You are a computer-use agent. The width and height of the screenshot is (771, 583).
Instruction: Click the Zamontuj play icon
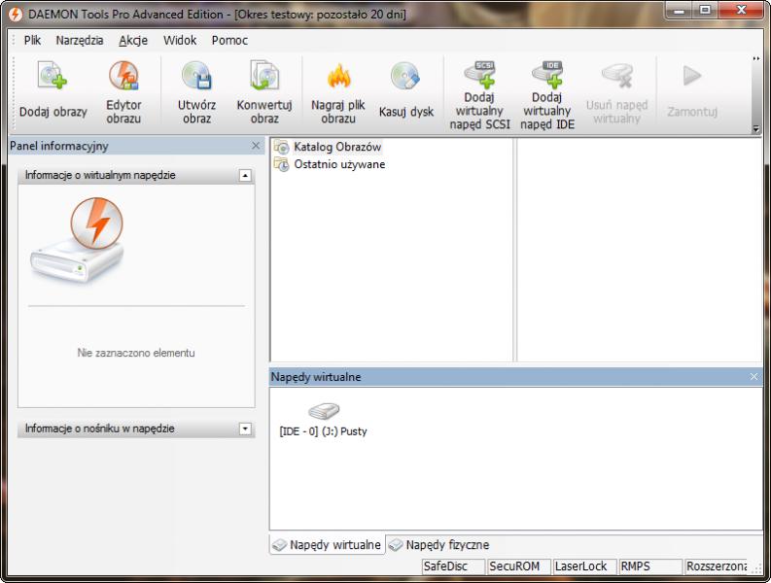tap(692, 76)
